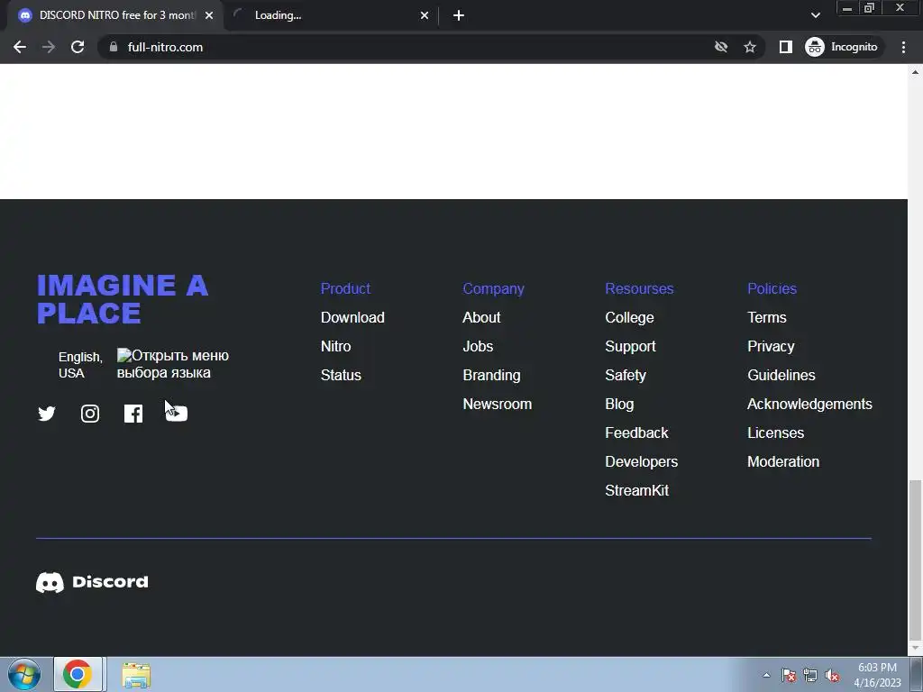This screenshot has width=923, height=692.
Task: Click the English, USA language label
Action: click(x=80, y=365)
